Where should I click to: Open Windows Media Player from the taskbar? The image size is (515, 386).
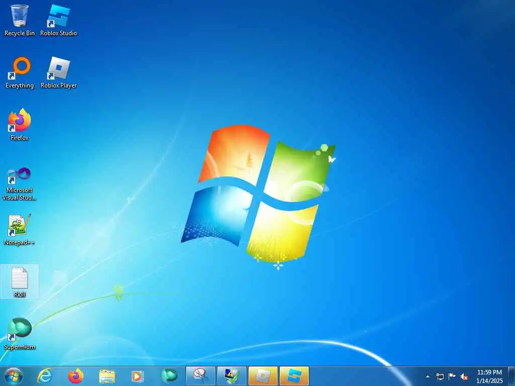coord(137,376)
